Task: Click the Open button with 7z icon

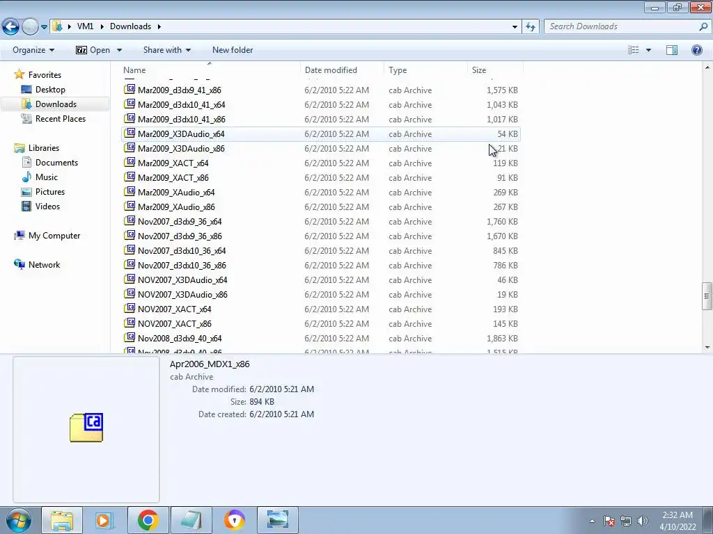Action: (x=93, y=50)
